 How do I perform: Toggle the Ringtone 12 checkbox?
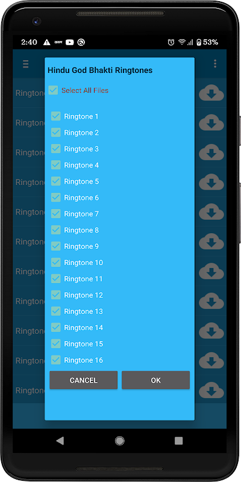[55, 295]
